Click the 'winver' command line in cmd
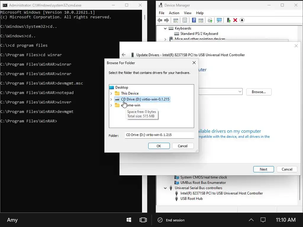Viewport: 303px width, 227px height. pos(36,102)
